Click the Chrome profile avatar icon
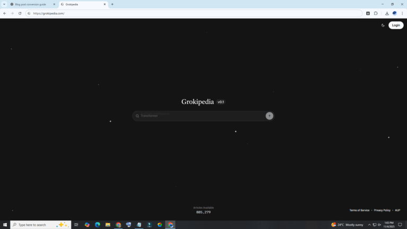407x229 pixels. click(x=395, y=13)
